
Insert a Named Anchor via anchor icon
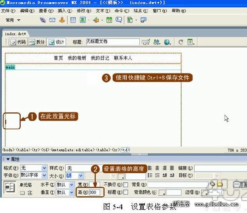(x=62, y=20)
